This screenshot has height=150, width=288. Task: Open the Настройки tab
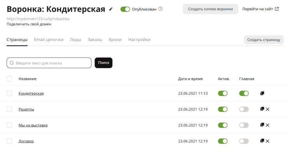click(x=139, y=40)
